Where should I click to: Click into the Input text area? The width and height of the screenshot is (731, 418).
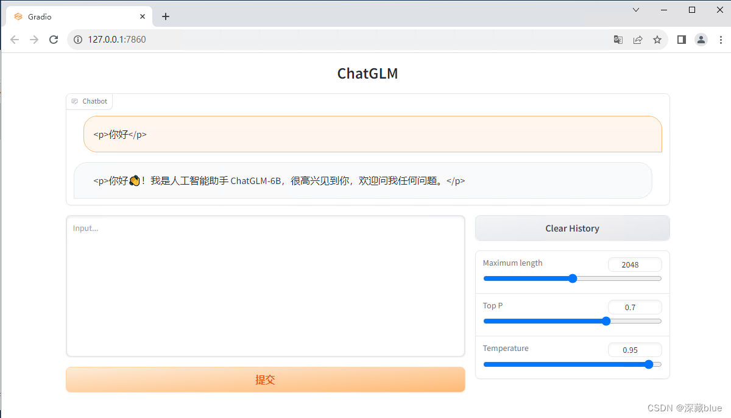click(266, 286)
